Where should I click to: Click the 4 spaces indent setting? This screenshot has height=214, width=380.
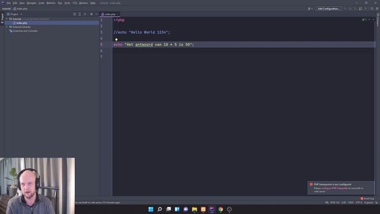coord(369,203)
